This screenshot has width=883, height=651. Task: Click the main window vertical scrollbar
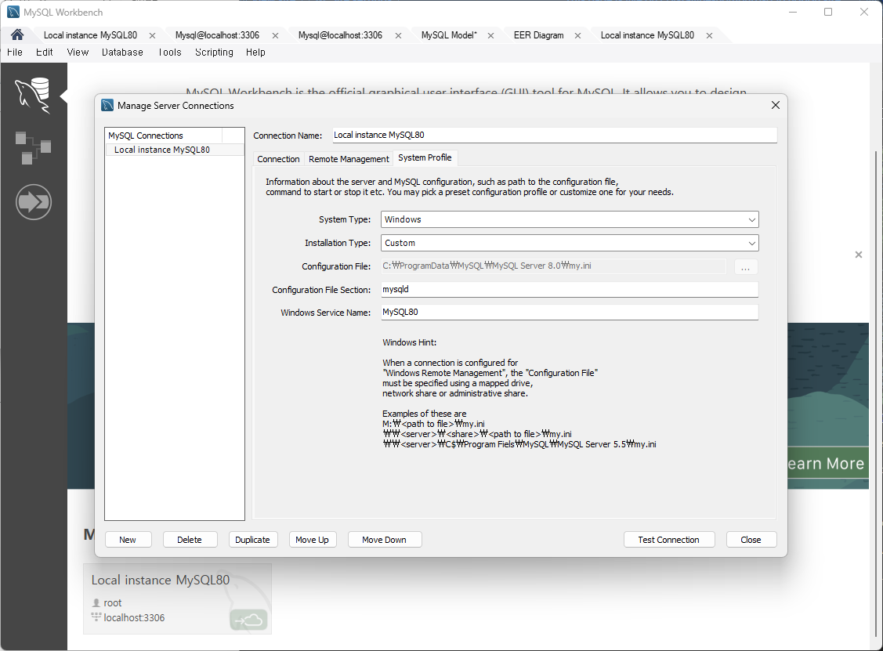tap(876, 394)
